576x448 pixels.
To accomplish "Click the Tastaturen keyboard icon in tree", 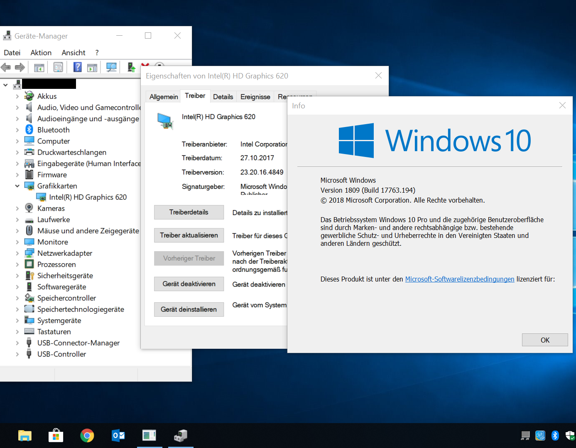I will (x=29, y=331).
